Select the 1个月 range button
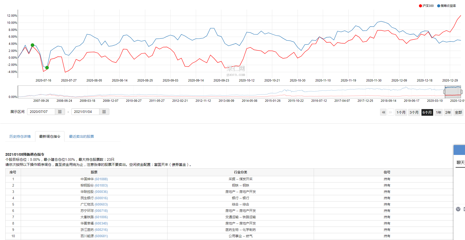 [x=401, y=112]
